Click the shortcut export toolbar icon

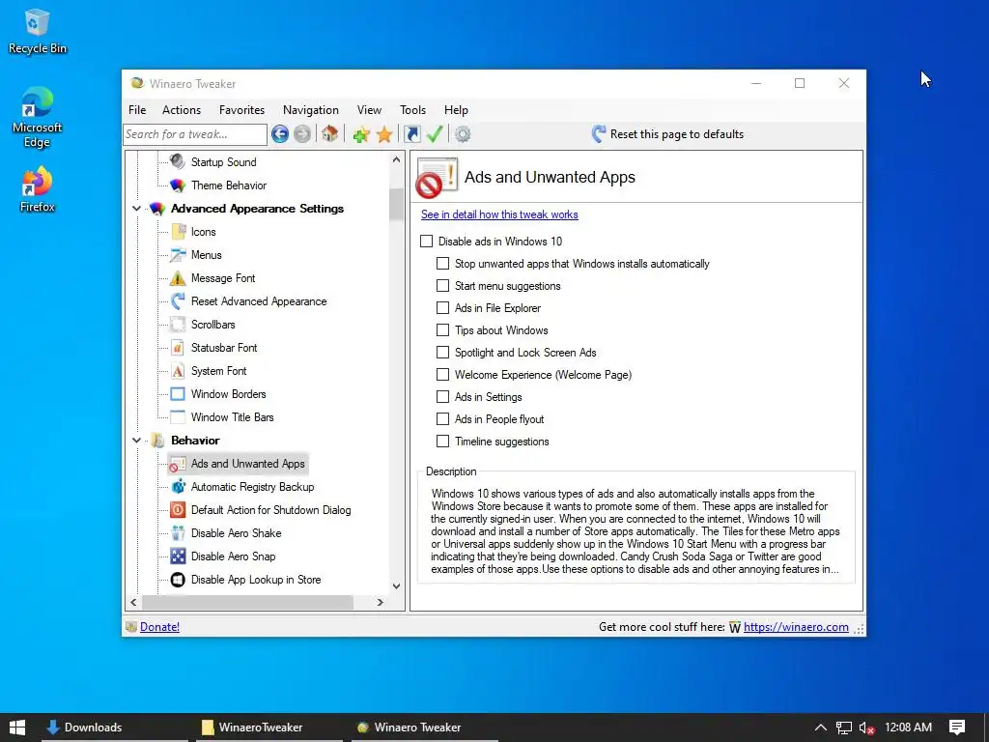(x=411, y=133)
